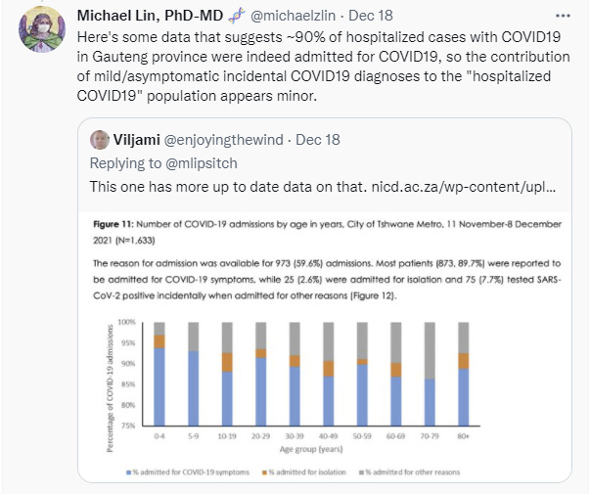Image resolution: width=590 pixels, height=494 pixels.
Task: Click blue legend swatch for COVID-19 symptoms
Action: (x=127, y=472)
